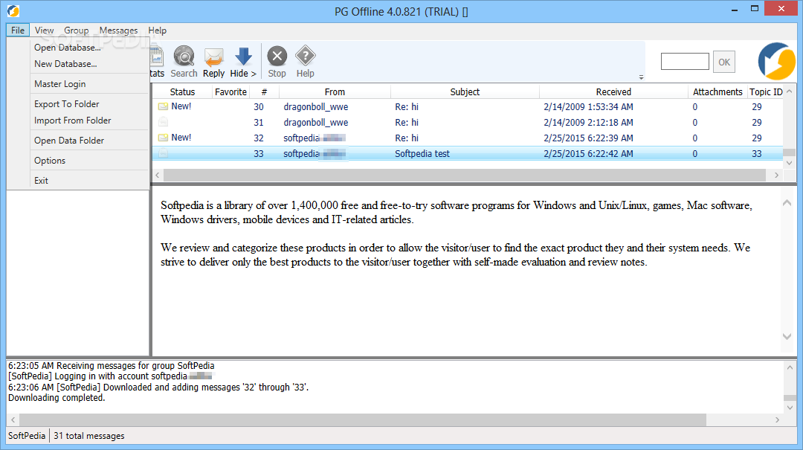Click SoftPedia in status bar
803x450 pixels.
click(x=27, y=436)
